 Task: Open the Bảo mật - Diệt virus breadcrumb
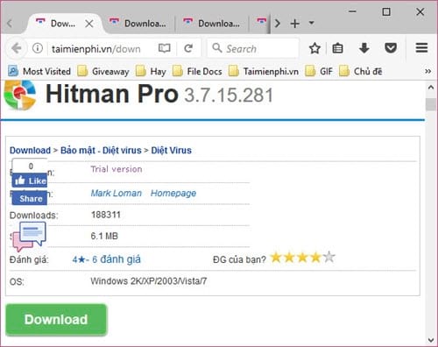tap(101, 151)
